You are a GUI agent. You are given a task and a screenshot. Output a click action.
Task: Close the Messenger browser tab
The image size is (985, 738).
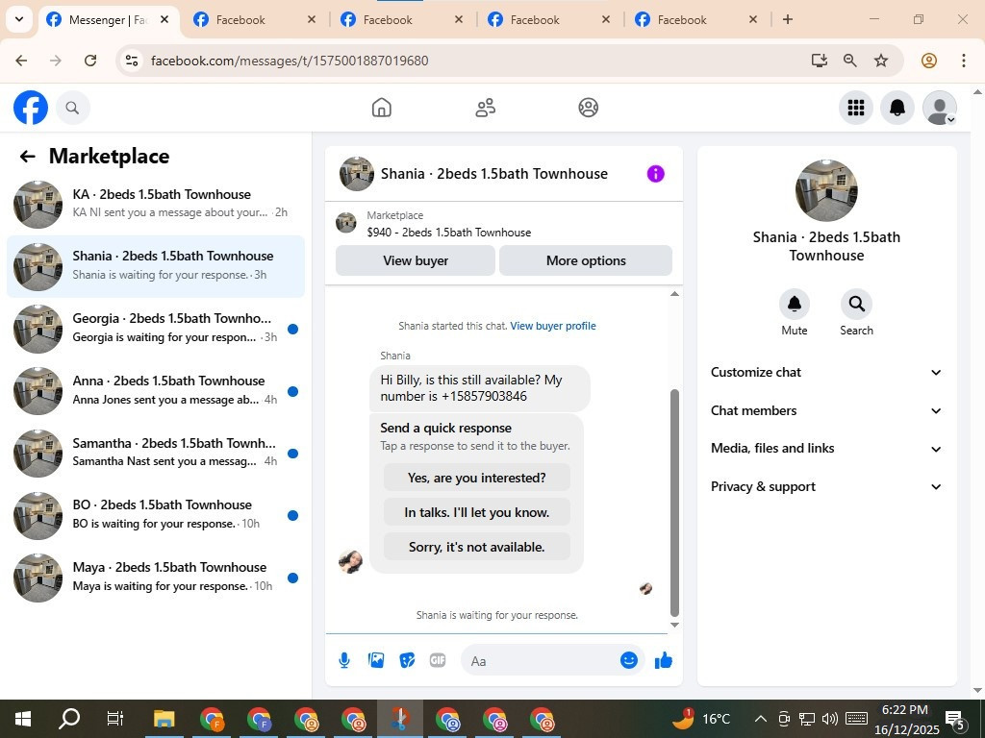click(x=164, y=19)
